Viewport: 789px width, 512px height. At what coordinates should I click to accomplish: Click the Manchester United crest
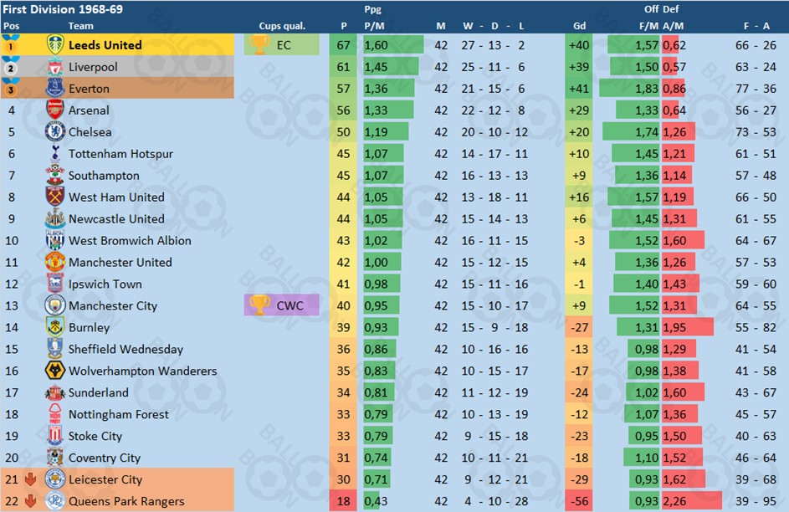55,263
